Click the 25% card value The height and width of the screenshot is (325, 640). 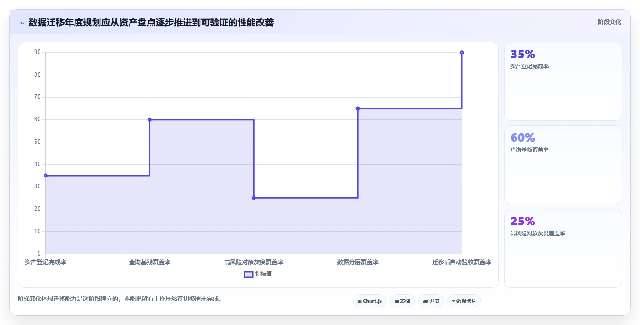[523, 222]
